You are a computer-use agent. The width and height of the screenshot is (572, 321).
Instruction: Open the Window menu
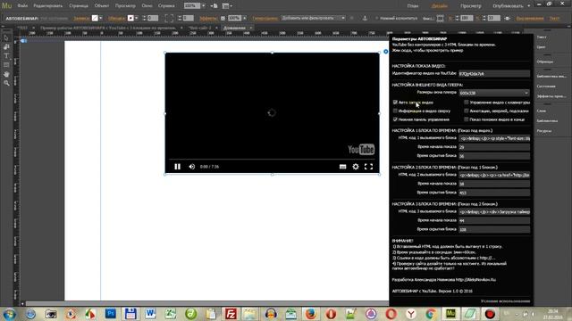(x=147, y=6)
